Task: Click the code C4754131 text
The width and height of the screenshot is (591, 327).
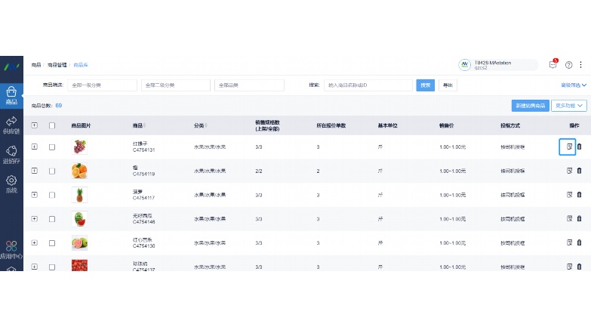Action: click(x=143, y=150)
